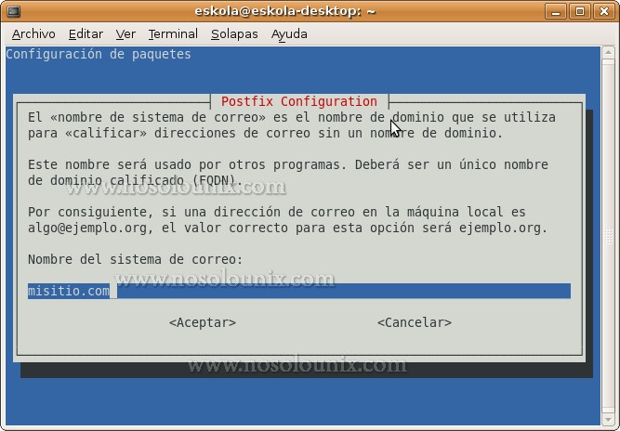Click the mail system name input field

pos(299,291)
